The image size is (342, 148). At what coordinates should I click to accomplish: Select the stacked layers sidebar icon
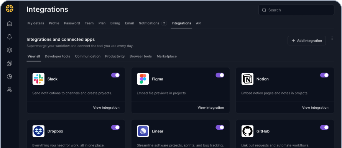click(x=9, y=50)
